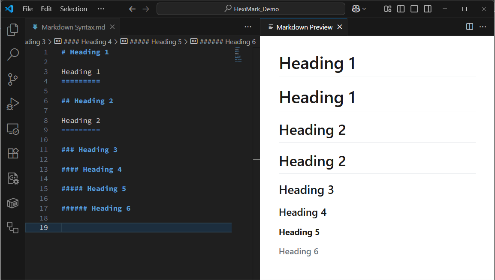Click the gear-document icon in activity bar
This screenshot has height=280, width=495.
12,178
